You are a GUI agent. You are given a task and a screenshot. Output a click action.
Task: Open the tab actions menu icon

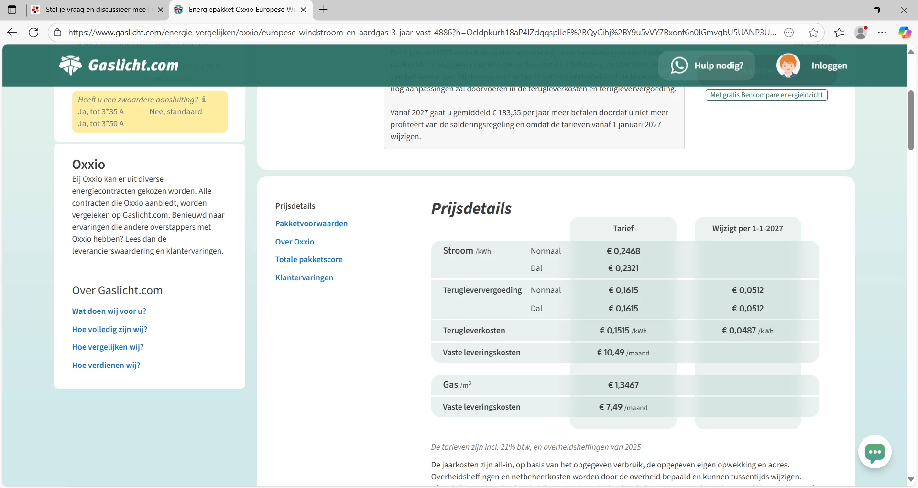tap(12, 10)
